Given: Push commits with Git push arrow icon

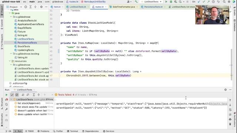Looking at the screenshot, I should [208, 1].
